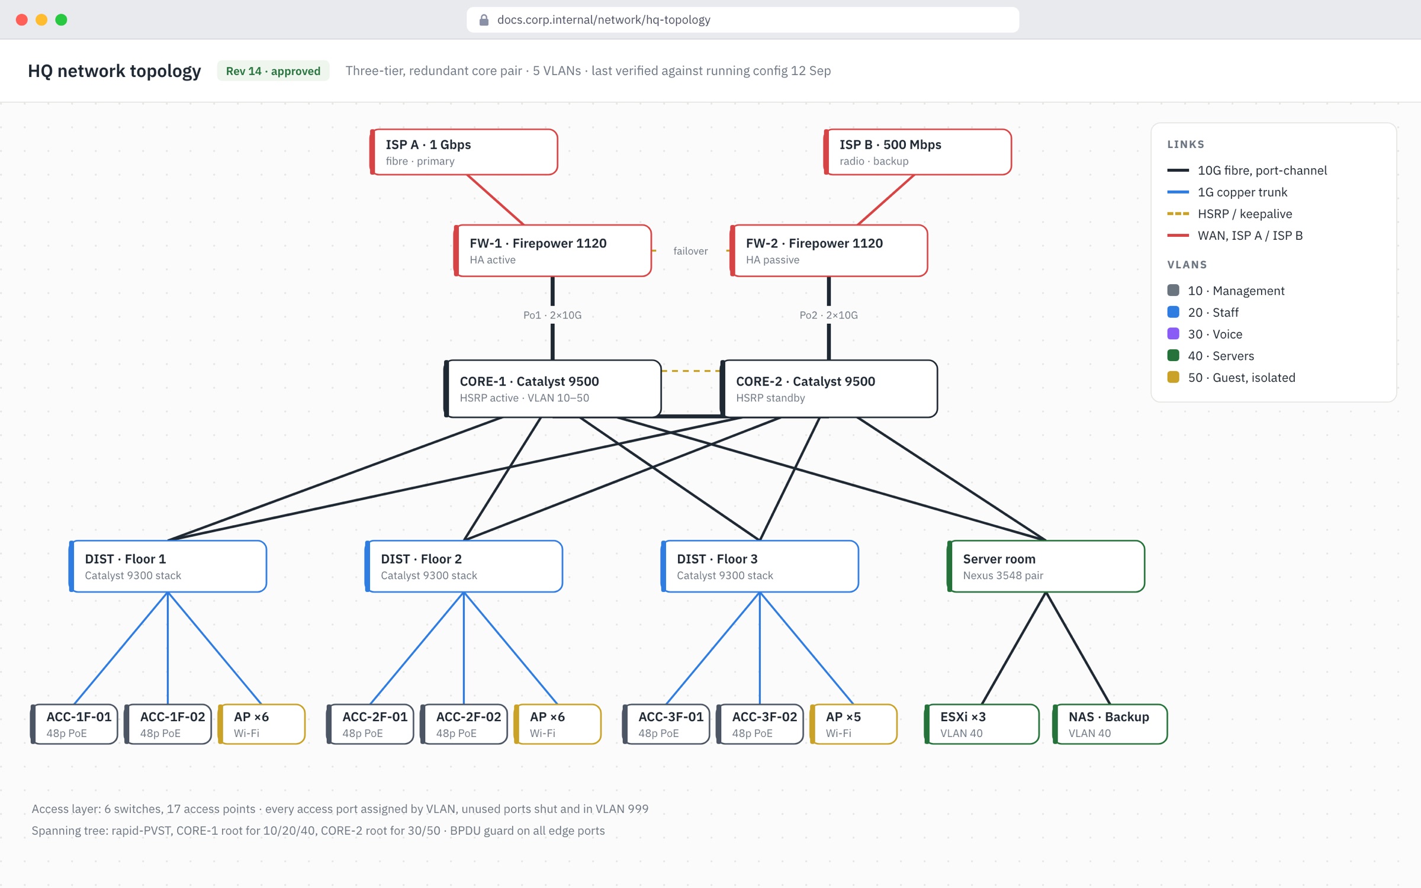
Task: Click the 'failover' link label
Action: click(690, 251)
